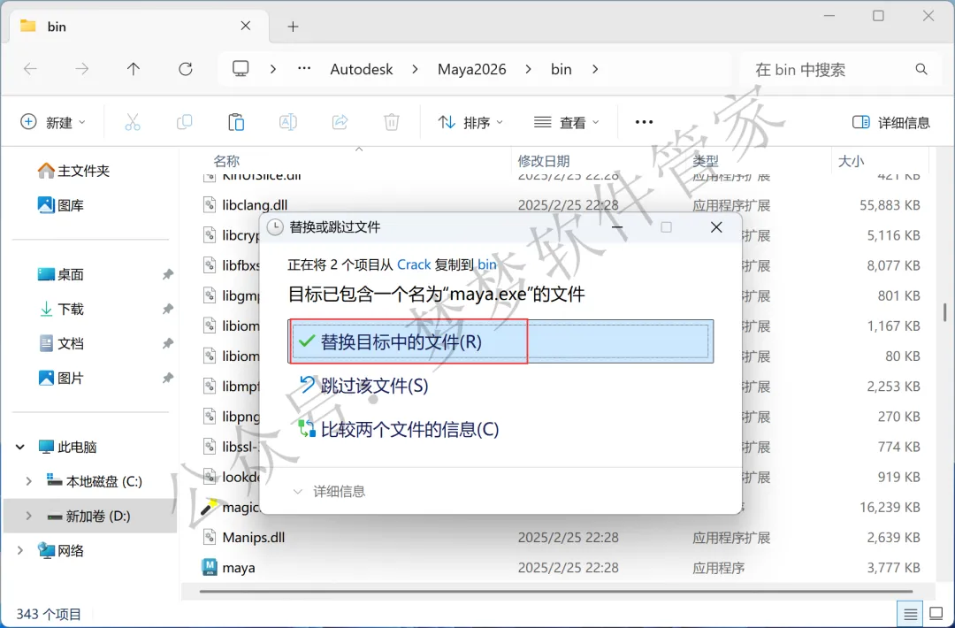This screenshot has height=628, width=955.
Task: Open Home (主文件夹) in sidebar
Action: [x=73, y=171]
